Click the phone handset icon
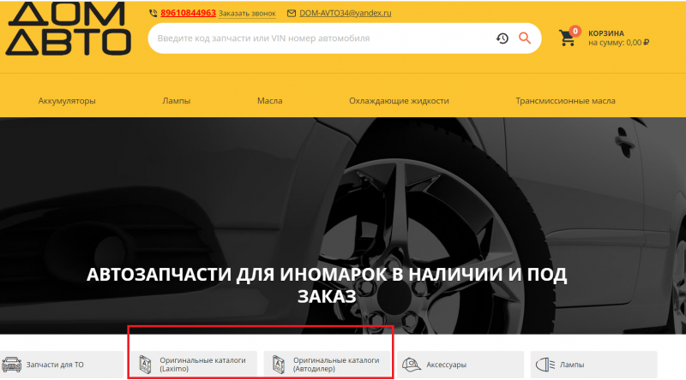This screenshot has width=686, height=380. pyautogui.click(x=153, y=14)
